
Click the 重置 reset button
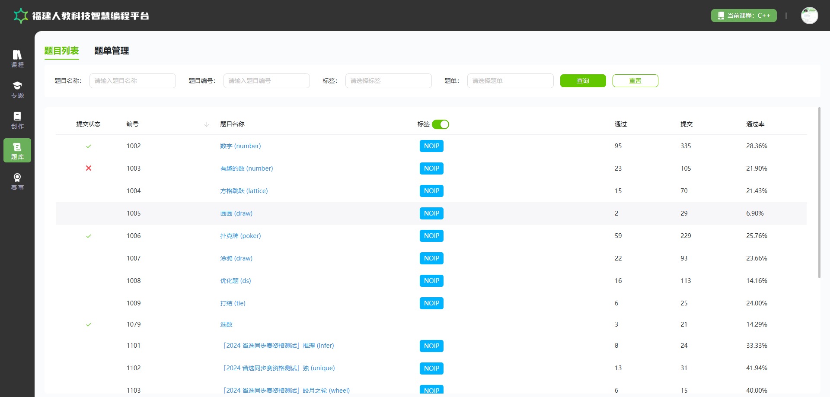pos(635,81)
